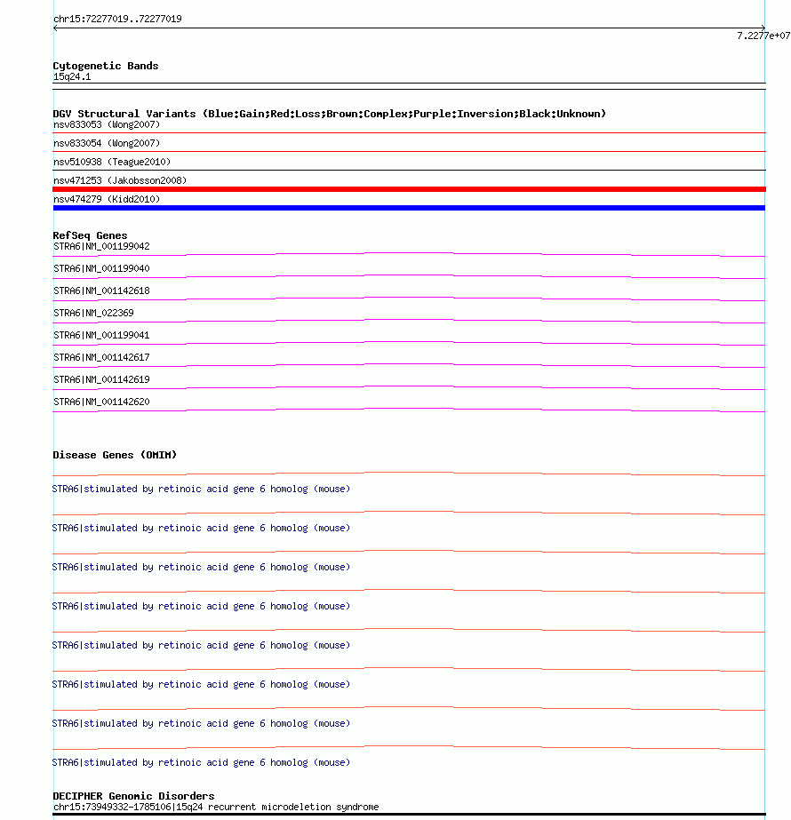The image size is (791, 820).
Task: Open transcript STRA6|NM_001199041
Action: [101, 335]
